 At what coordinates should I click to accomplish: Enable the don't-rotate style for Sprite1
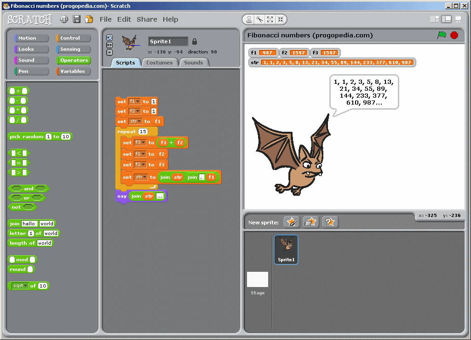(x=109, y=52)
